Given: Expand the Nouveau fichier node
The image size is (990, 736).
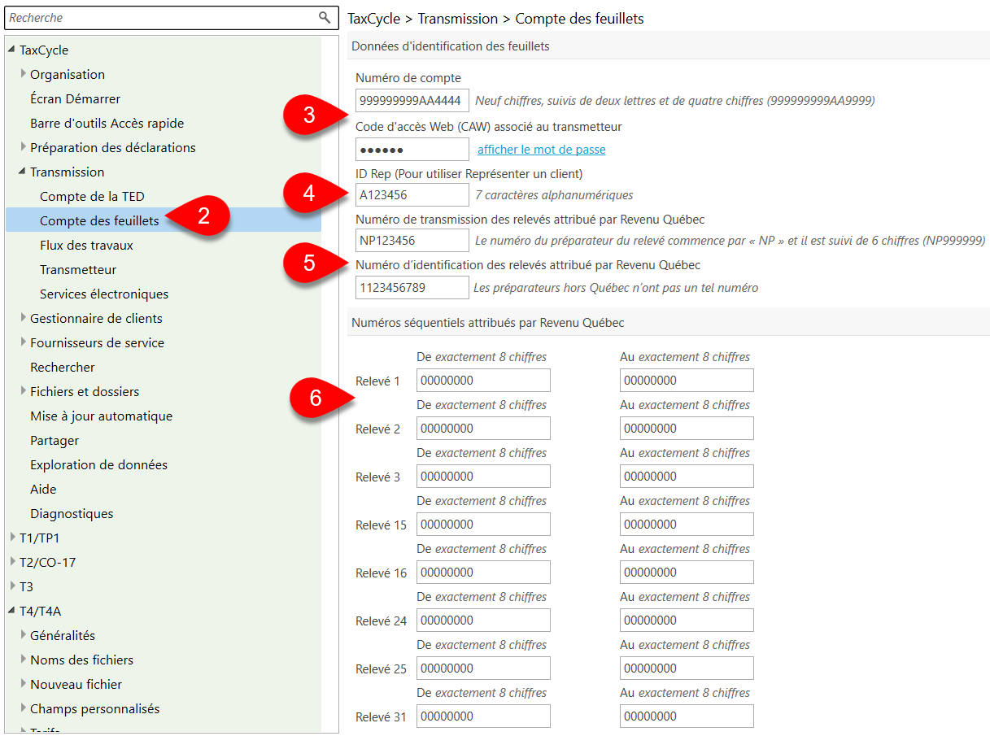Looking at the screenshot, I should coord(24,684).
